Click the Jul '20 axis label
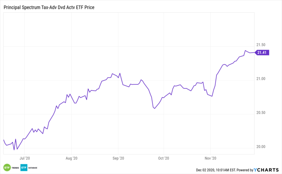 click(24, 159)
